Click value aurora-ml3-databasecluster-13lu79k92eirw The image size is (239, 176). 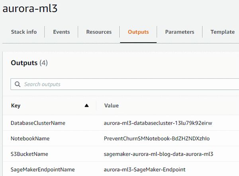158,123
